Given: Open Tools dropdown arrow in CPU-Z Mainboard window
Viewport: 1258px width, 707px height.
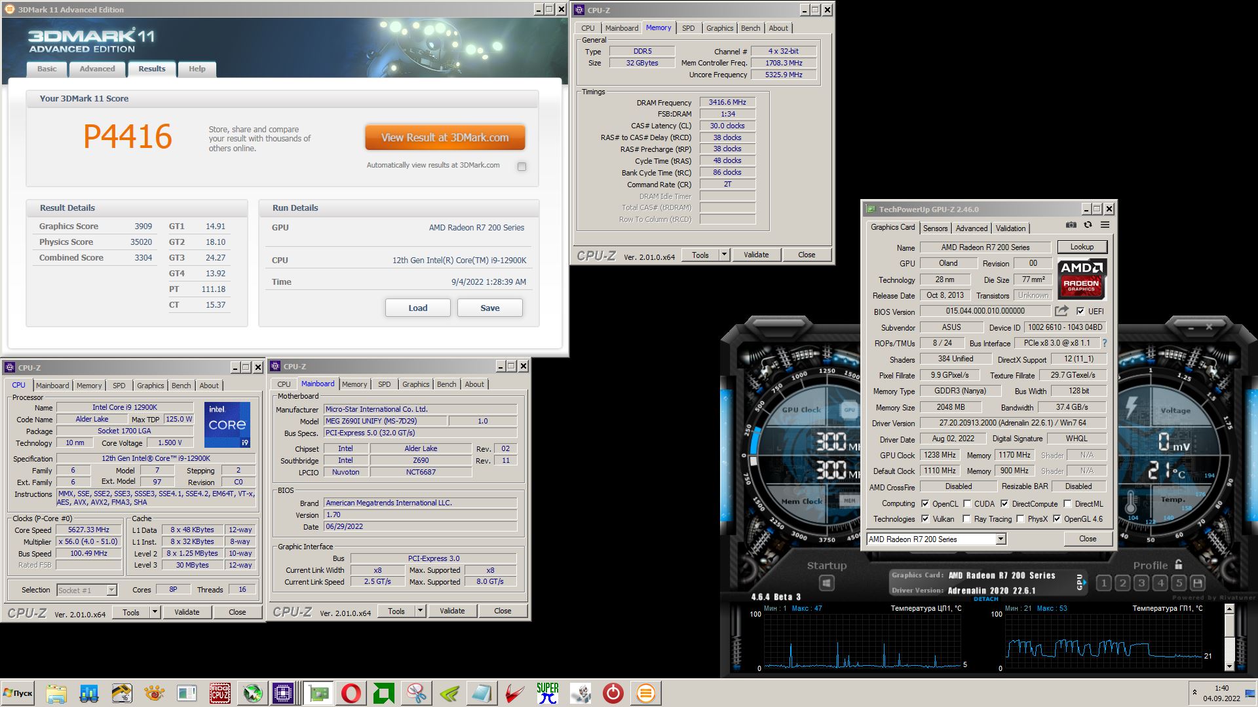Looking at the screenshot, I should coord(420,611).
